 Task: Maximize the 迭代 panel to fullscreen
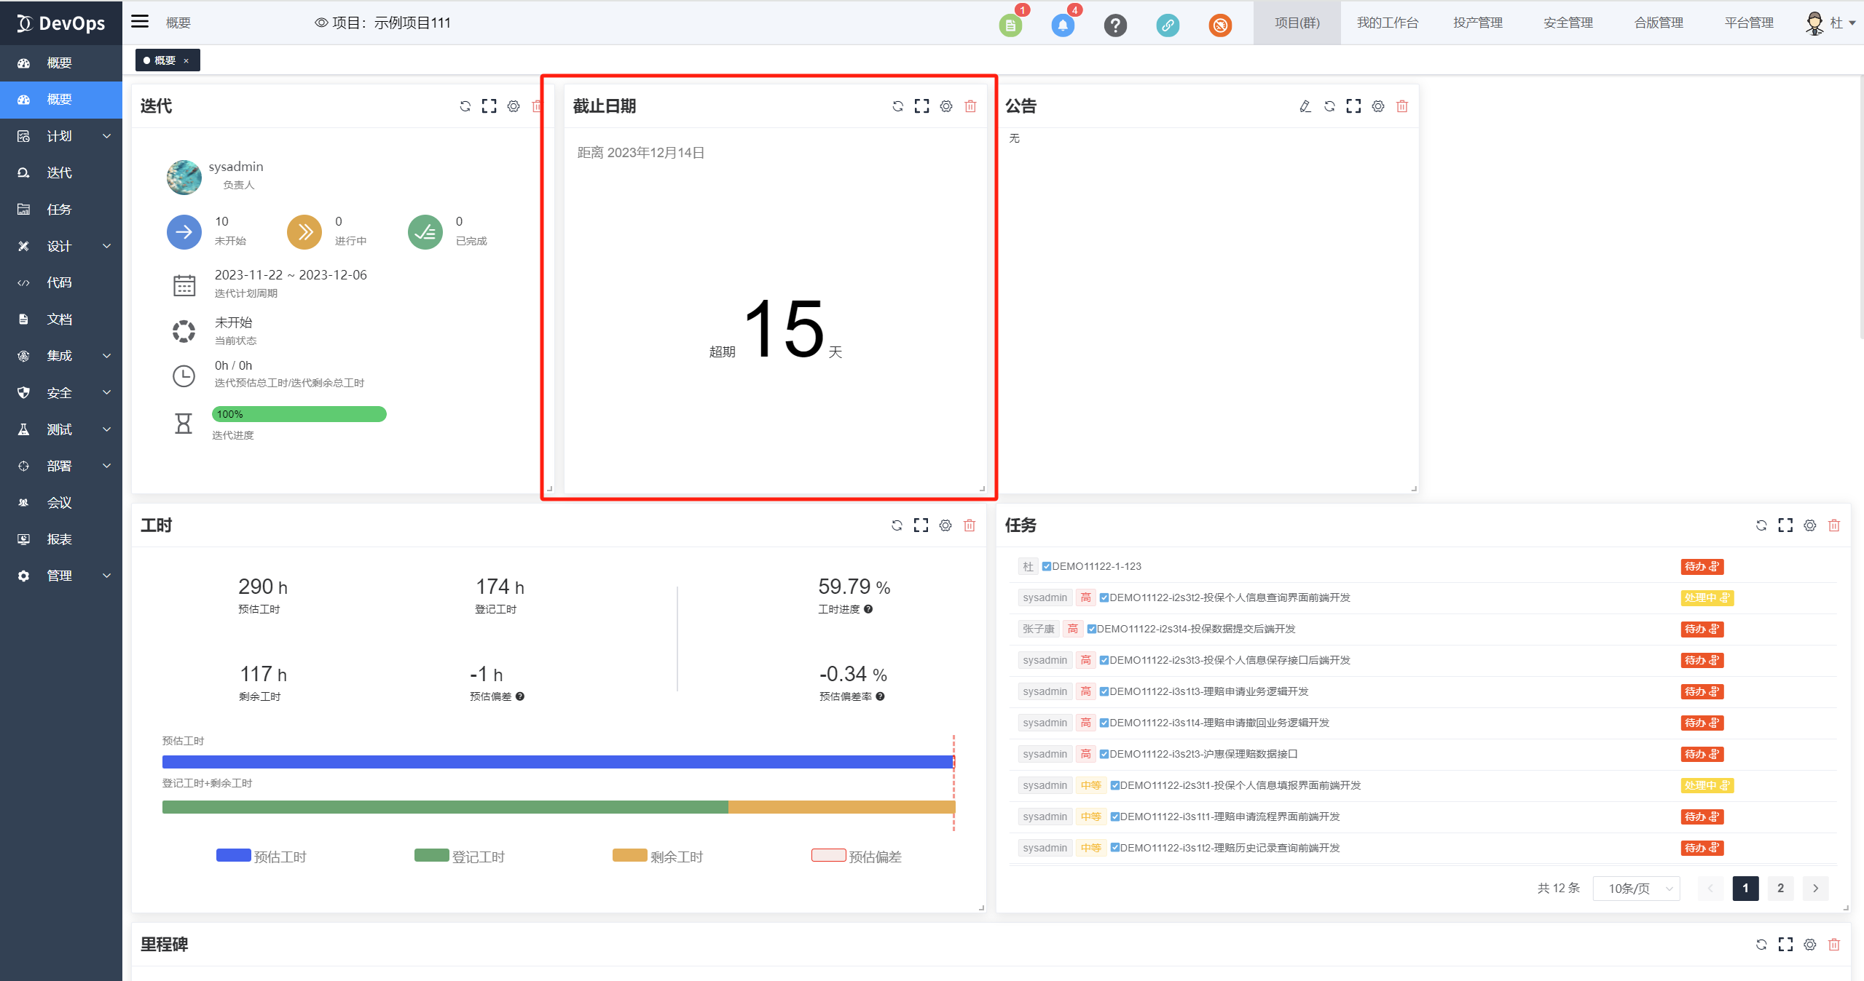489,106
